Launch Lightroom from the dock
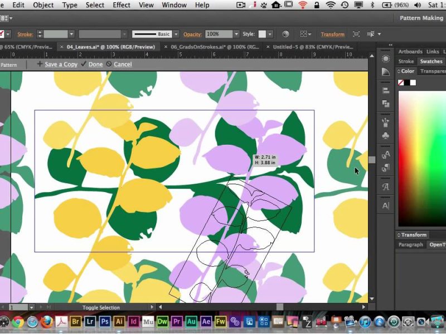Viewport: 446px width, 334px height. (90, 322)
